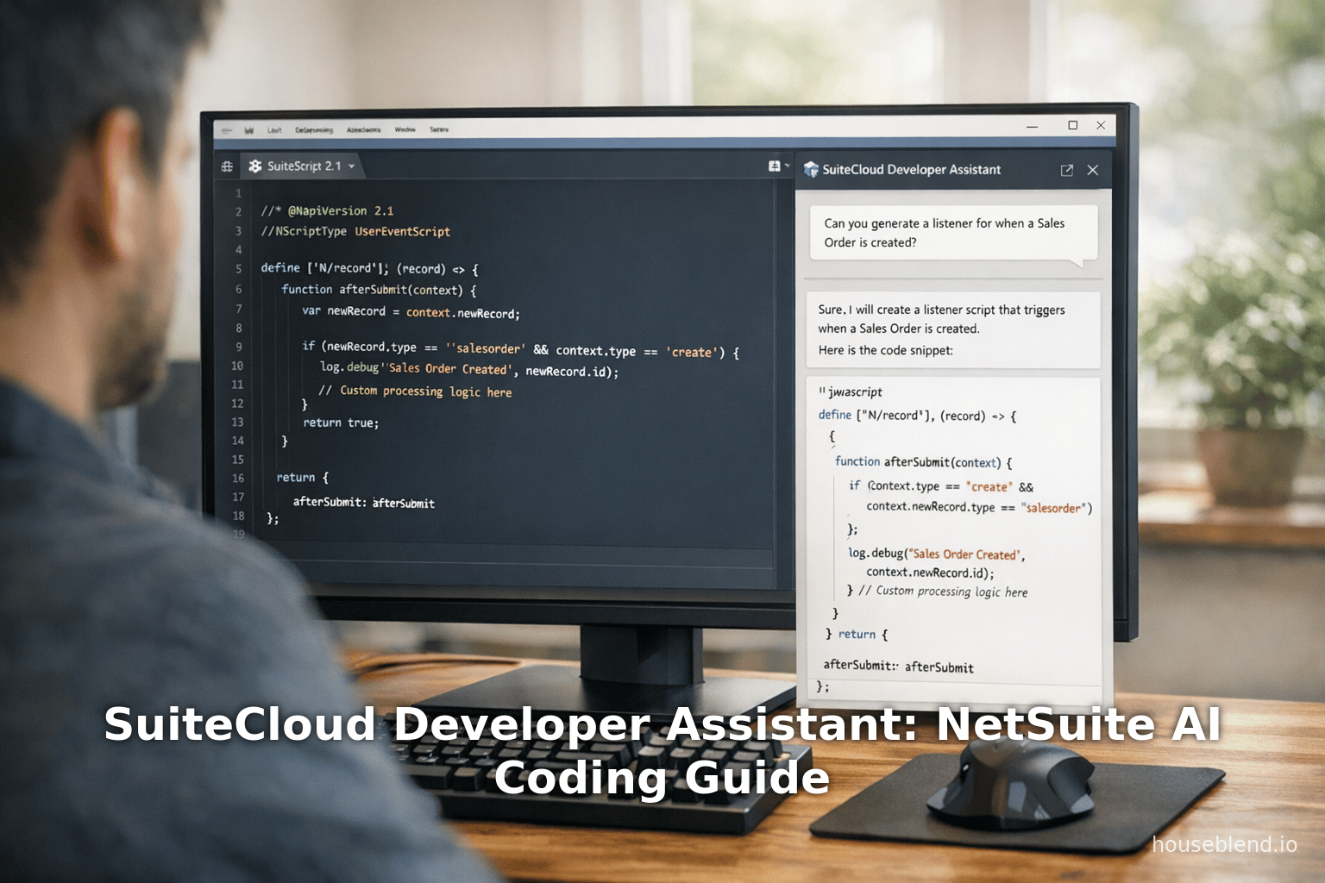Click line number 9 in the code editor
1325x883 pixels.
point(237,347)
